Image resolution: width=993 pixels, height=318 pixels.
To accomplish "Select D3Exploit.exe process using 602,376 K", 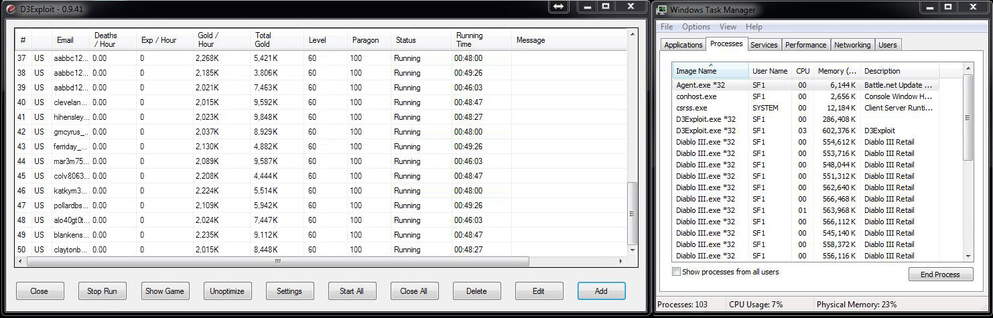I will pyautogui.click(x=806, y=131).
